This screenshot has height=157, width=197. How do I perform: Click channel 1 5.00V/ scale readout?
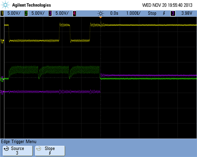14,13
